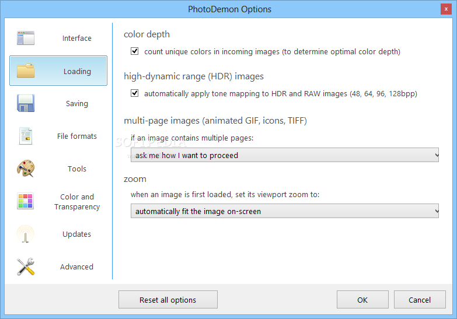Open Color and Transparency settings

58,201
